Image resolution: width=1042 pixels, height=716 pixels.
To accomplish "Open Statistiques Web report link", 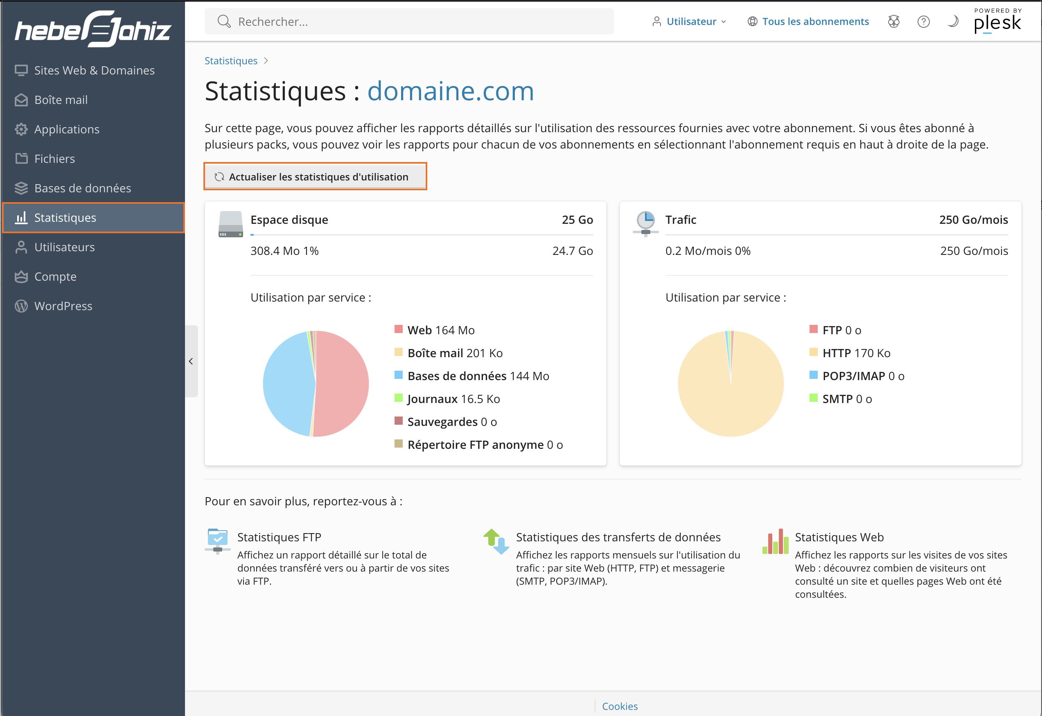I will [x=839, y=537].
